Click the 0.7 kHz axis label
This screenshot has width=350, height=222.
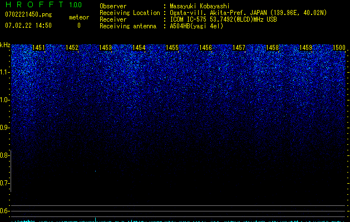pyautogui.click(x=4, y=183)
